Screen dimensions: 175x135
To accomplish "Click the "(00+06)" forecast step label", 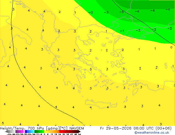I will click(x=163, y=128).
